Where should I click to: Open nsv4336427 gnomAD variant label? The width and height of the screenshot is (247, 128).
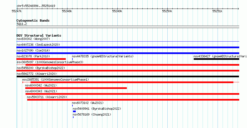(x=220, y=56)
